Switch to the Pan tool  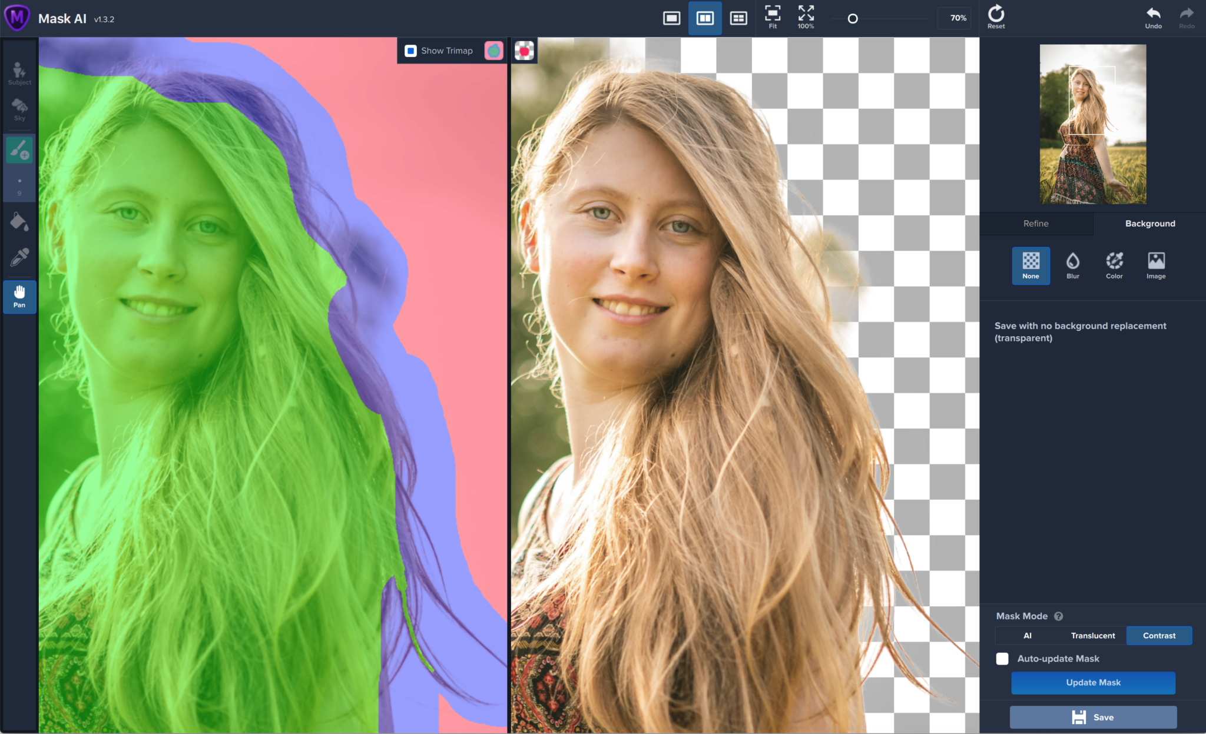19,295
